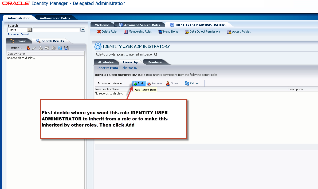Open the View dropdown in hierarchy toolbar

pos(117,83)
